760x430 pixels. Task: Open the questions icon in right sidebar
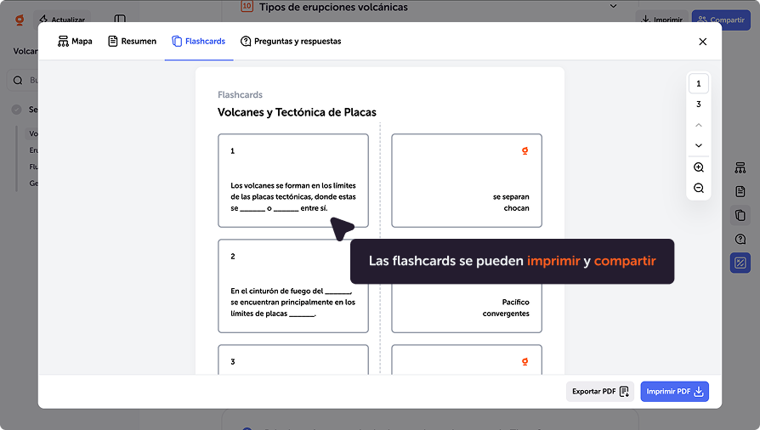pos(740,239)
